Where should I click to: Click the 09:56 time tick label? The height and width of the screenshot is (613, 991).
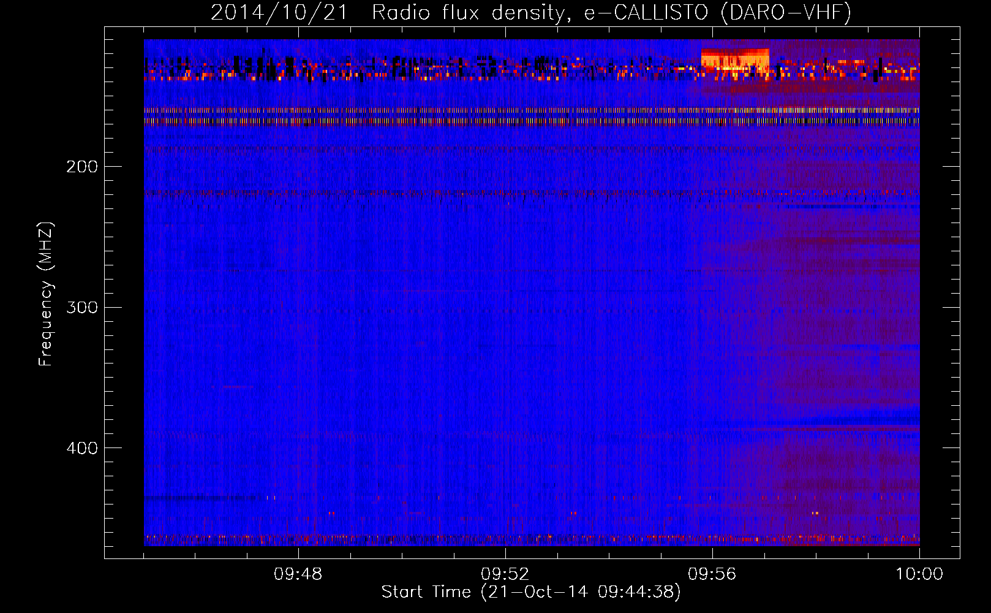coord(712,574)
